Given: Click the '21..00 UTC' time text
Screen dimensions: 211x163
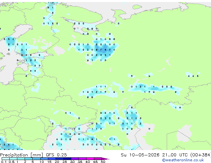Looking at the screenshot, I should (x=175, y=155).
